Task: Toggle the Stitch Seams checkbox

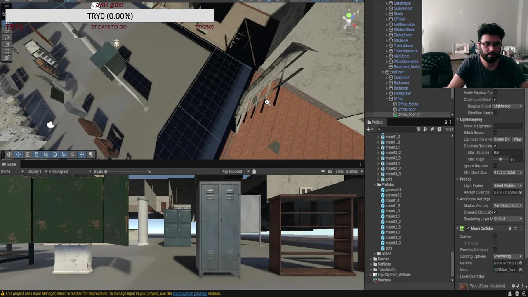Action: tap(495, 133)
